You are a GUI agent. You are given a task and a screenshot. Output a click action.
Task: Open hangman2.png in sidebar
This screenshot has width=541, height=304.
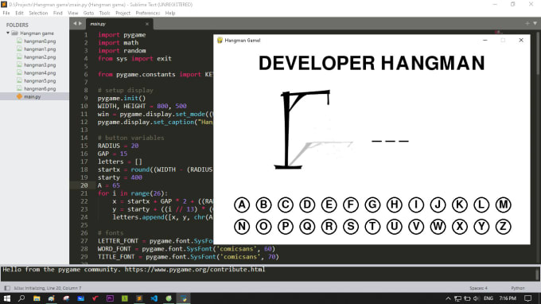[x=40, y=57]
